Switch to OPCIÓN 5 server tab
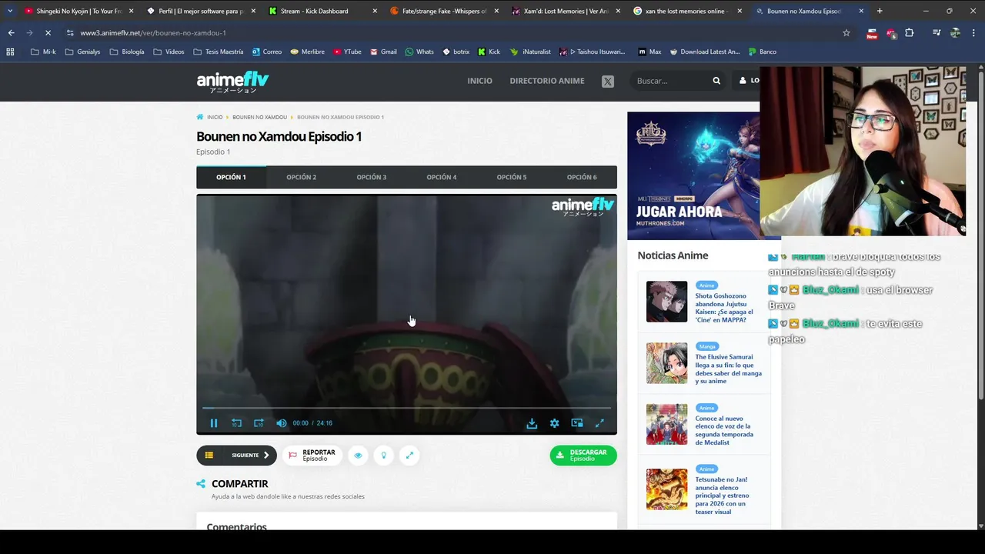The width and height of the screenshot is (985, 554). pyautogui.click(x=512, y=177)
